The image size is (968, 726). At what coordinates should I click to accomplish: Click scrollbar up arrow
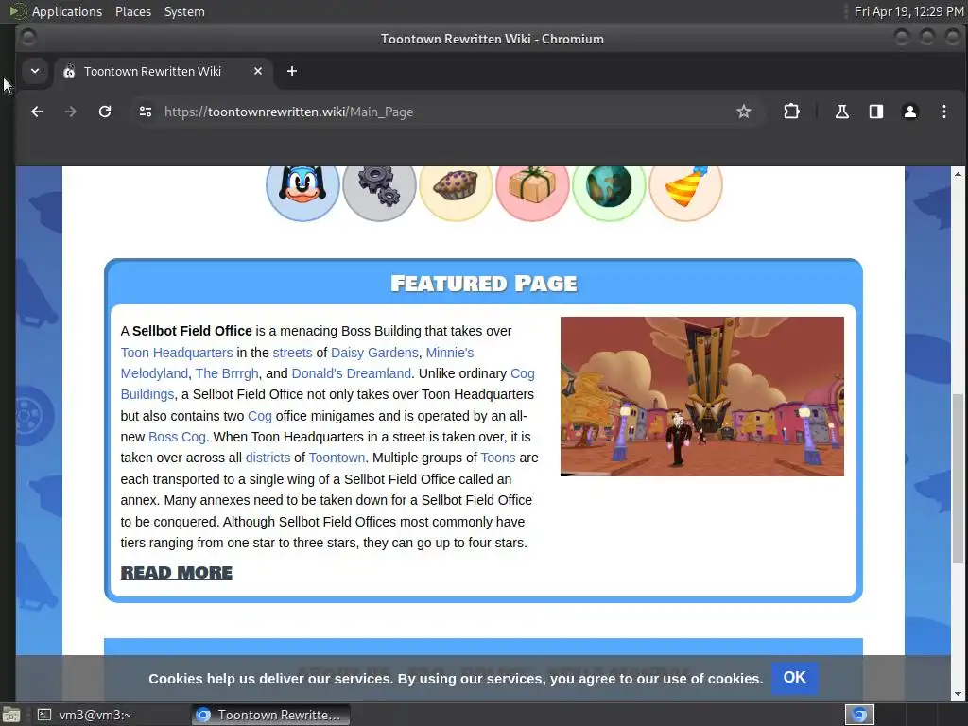pos(958,174)
